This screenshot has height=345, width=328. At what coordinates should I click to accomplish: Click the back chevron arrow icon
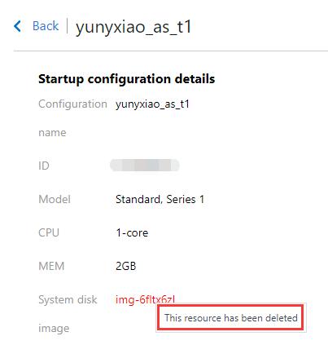(x=17, y=26)
